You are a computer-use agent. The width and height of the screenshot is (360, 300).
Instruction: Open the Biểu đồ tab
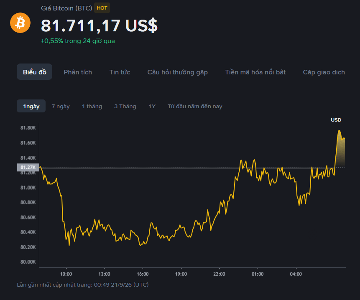tap(34, 72)
